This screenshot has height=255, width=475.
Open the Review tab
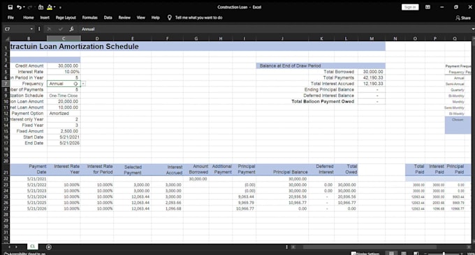point(124,17)
